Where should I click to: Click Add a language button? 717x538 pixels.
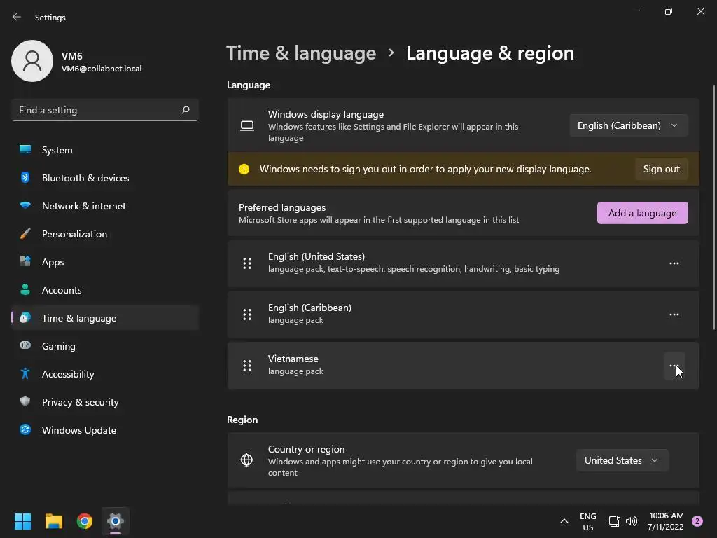(x=642, y=213)
